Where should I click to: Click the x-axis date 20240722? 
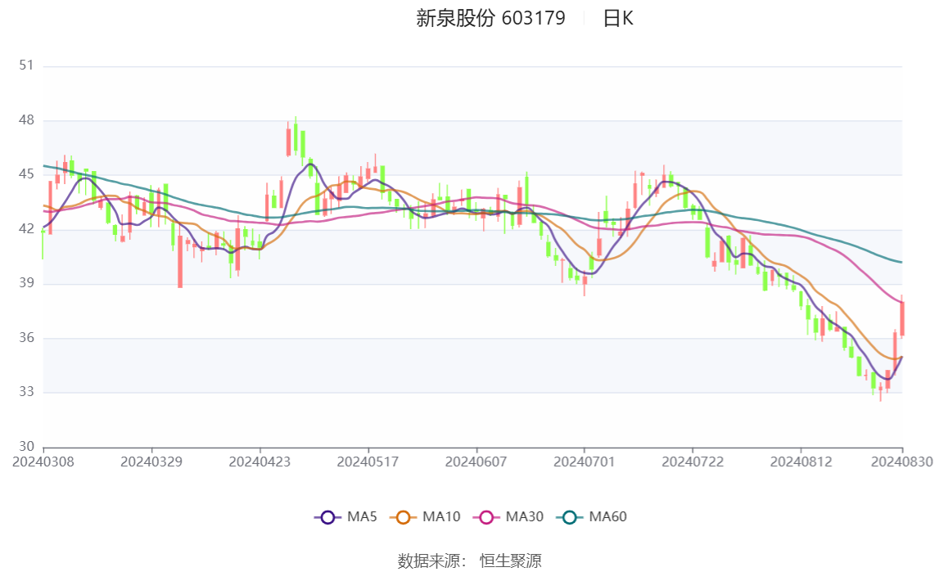point(693,462)
